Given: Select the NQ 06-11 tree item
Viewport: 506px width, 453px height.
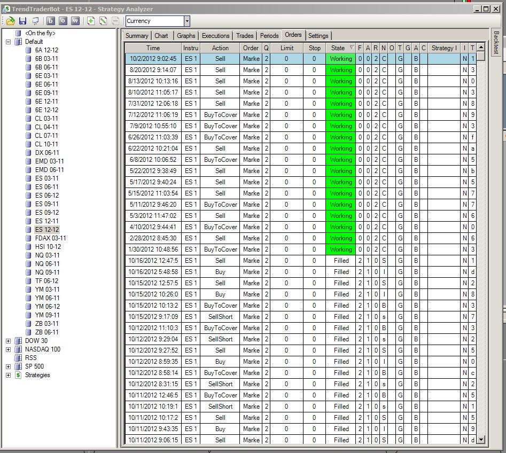Looking at the screenshot, I should 47,263.
